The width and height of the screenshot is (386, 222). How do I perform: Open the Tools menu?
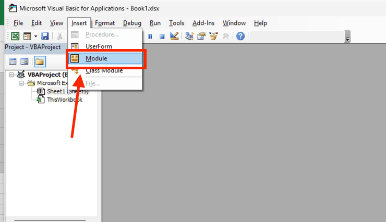176,23
